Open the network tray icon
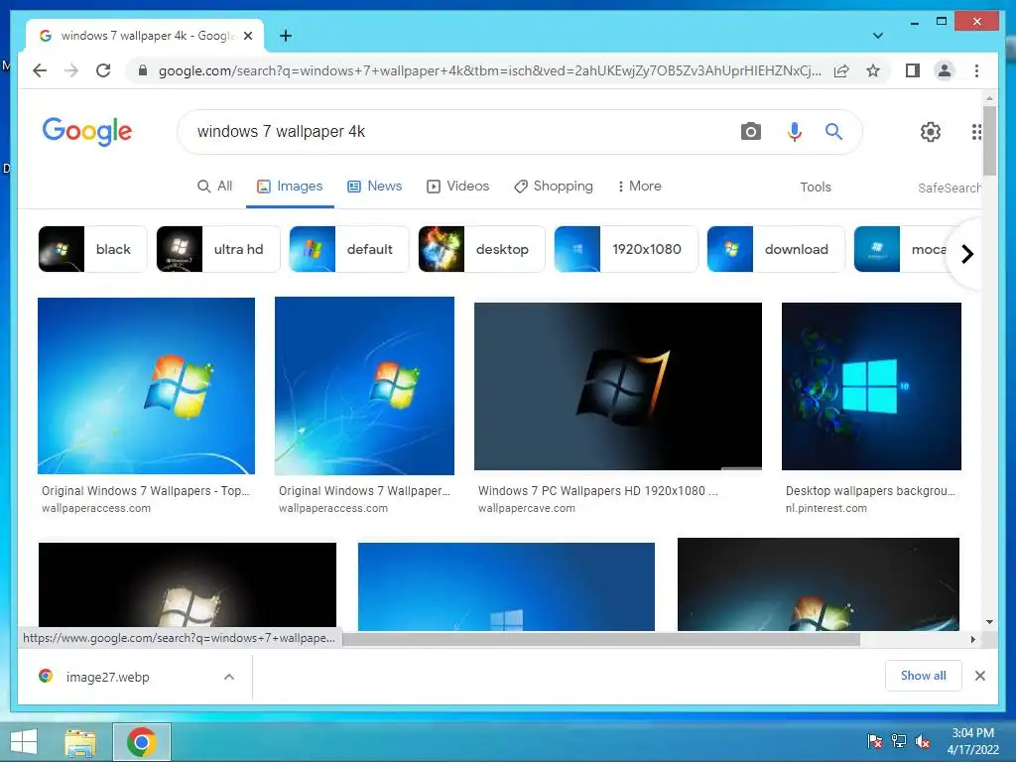The width and height of the screenshot is (1016, 762). 899,740
